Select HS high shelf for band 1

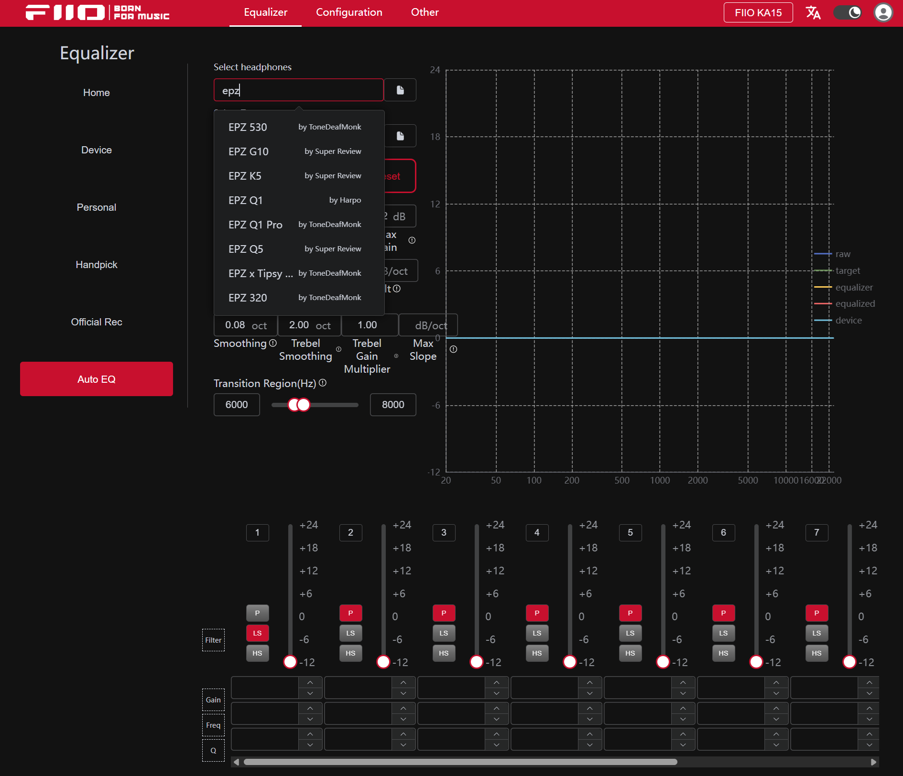(257, 653)
